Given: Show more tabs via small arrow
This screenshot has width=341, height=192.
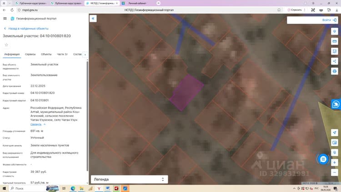Looking at the screenshot, I should [x=85, y=55].
